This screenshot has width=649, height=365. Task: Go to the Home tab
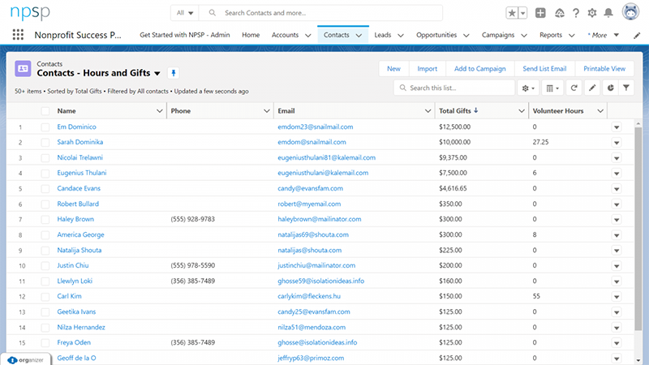(251, 35)
